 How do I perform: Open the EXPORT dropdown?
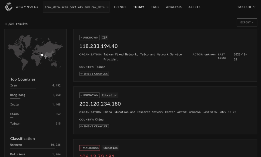coord(247,22)
